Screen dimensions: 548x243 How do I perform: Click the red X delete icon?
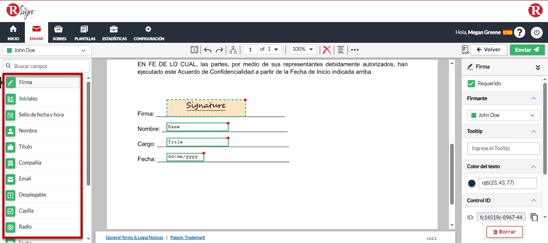pyautogui.click(x=327, y=50)
